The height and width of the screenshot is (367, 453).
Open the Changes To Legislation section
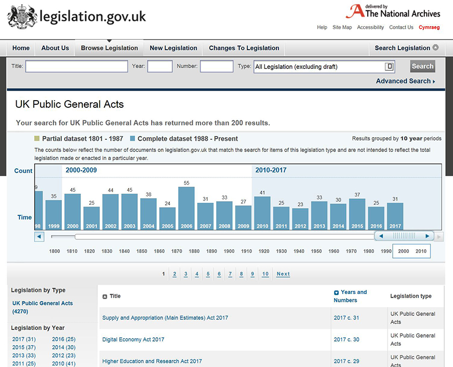[x=244, y=48]
